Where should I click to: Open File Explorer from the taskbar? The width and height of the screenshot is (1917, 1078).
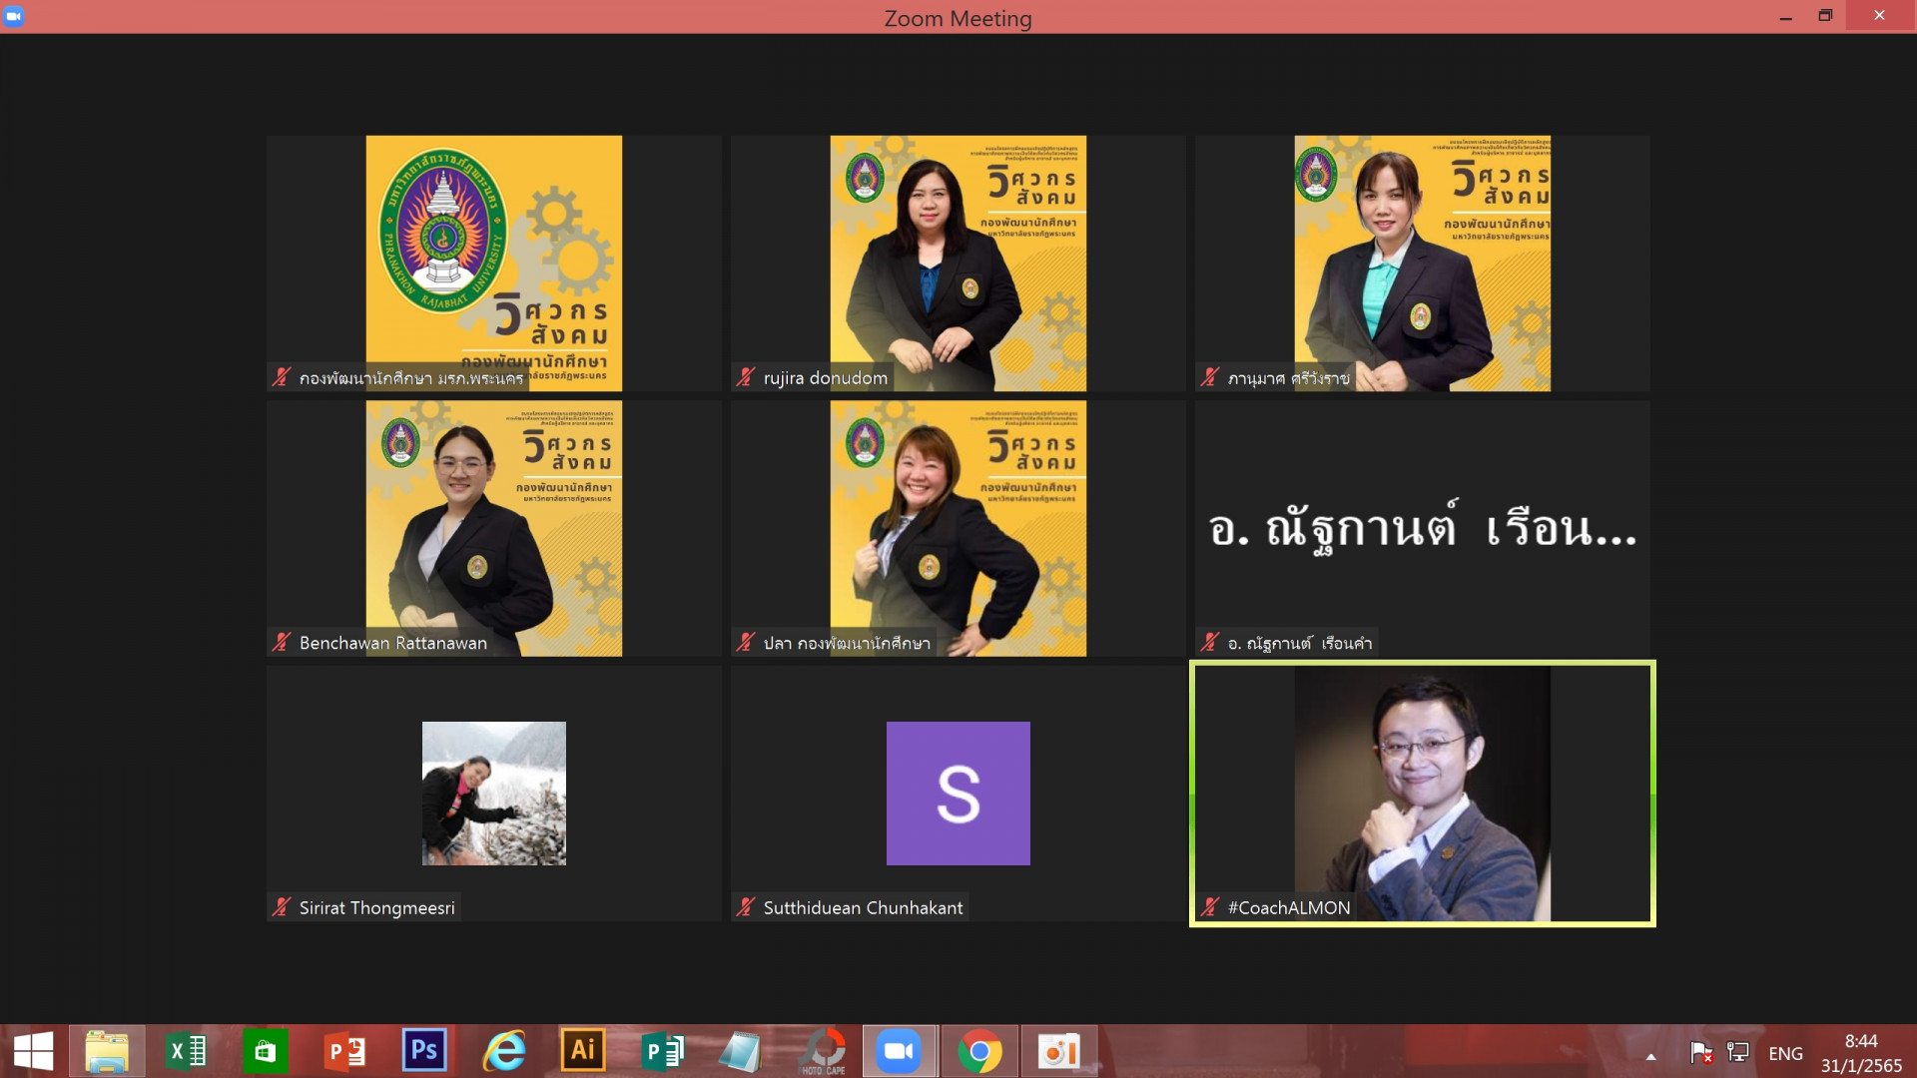coord(107,1051)
